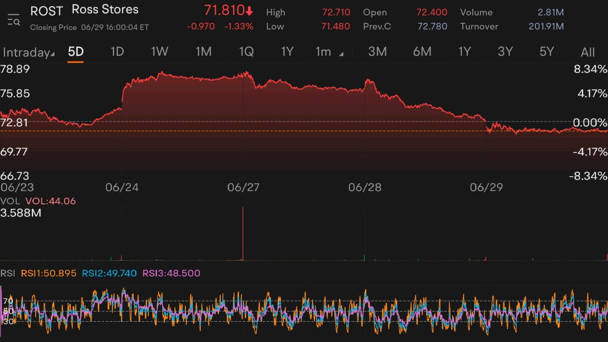
Task: Click the -4.17% axis label
Action: tap(590, 152)
